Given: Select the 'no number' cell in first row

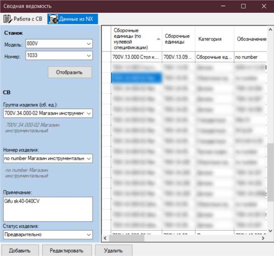Looking at the screenshot, I should pos(251,57).
